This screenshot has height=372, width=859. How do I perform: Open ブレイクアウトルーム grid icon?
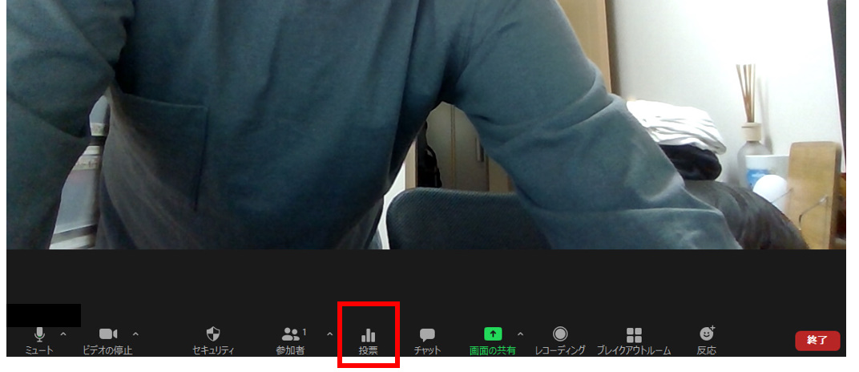click(634, 334)
